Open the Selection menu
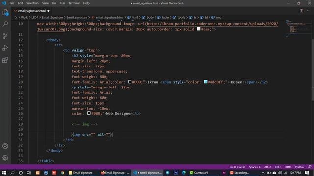Image resolution: width=314 pixels, height=176 pixels. [32, 3]
